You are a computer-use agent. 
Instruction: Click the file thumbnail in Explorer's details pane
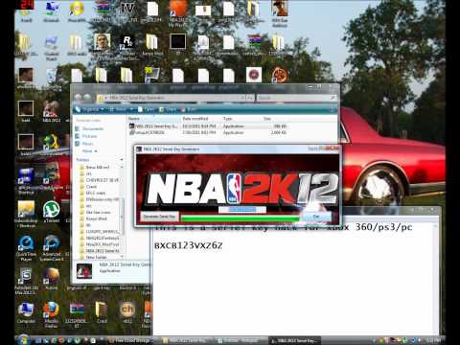coord(84,271)
